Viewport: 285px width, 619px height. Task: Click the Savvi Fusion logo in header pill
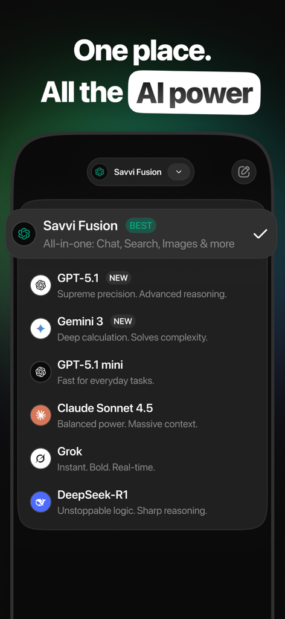[x=100, y=172]
